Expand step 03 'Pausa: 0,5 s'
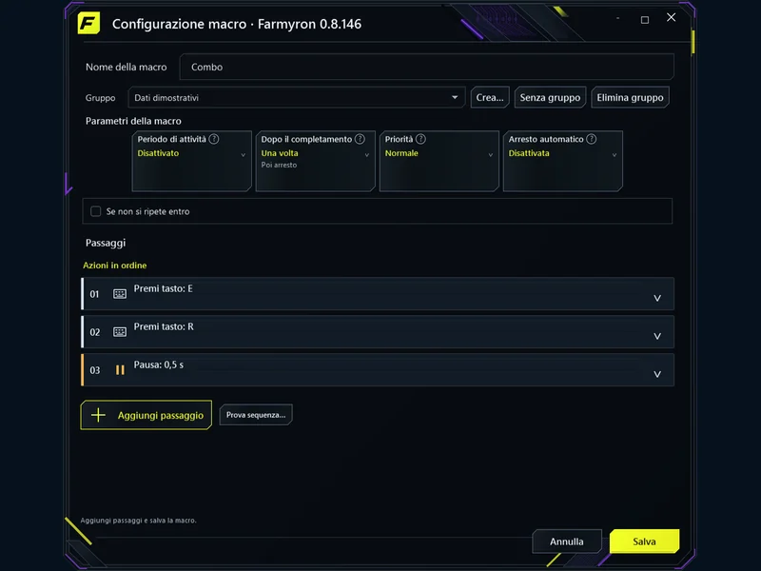Viewport: 761px width, 571px height. click(657, 374)
